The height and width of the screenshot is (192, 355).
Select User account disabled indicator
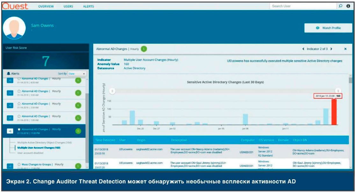[x=30, y=153]
